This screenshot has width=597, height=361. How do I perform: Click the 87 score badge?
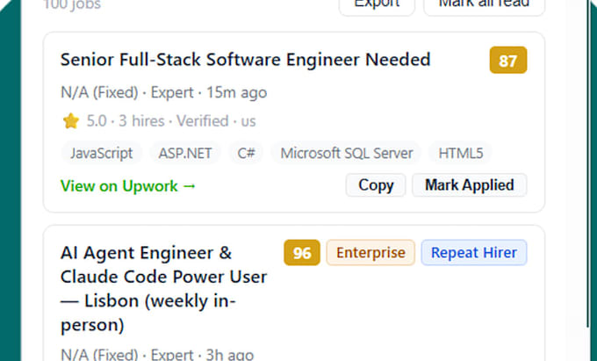508,60
